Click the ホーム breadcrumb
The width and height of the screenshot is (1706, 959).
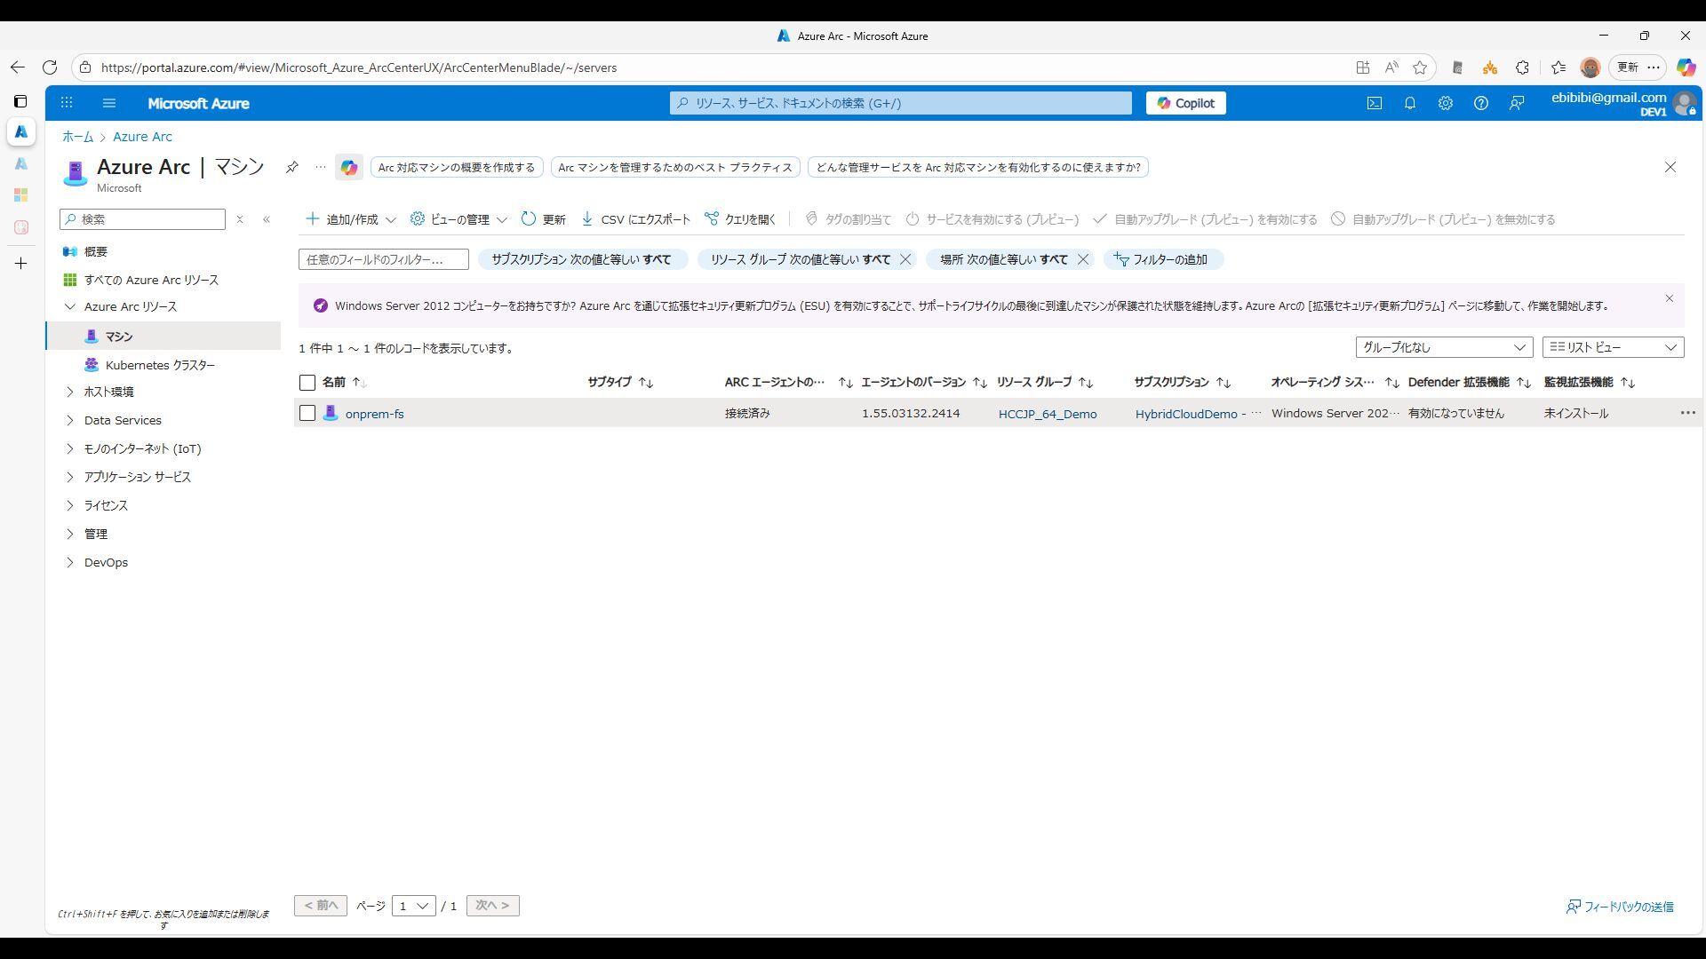coord(77,137)
